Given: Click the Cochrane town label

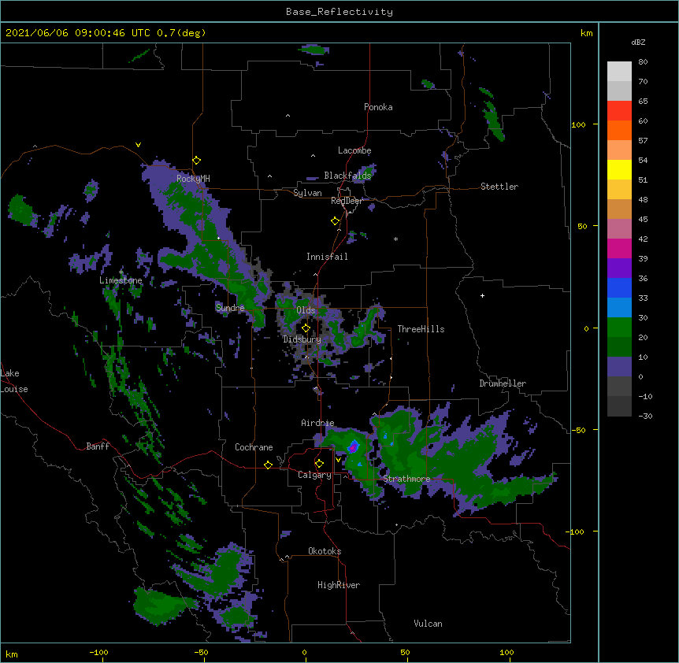Looking at the screenshot, I should pos(254,447).
